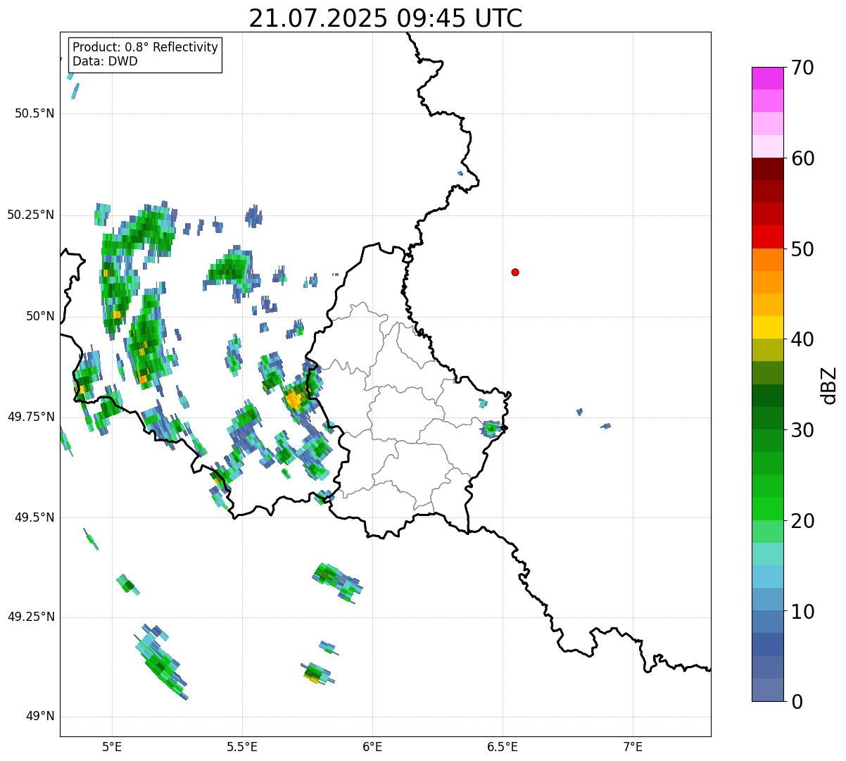
Task: Click the 49.75°N latitude label
Action: click(x=31, y=417)
